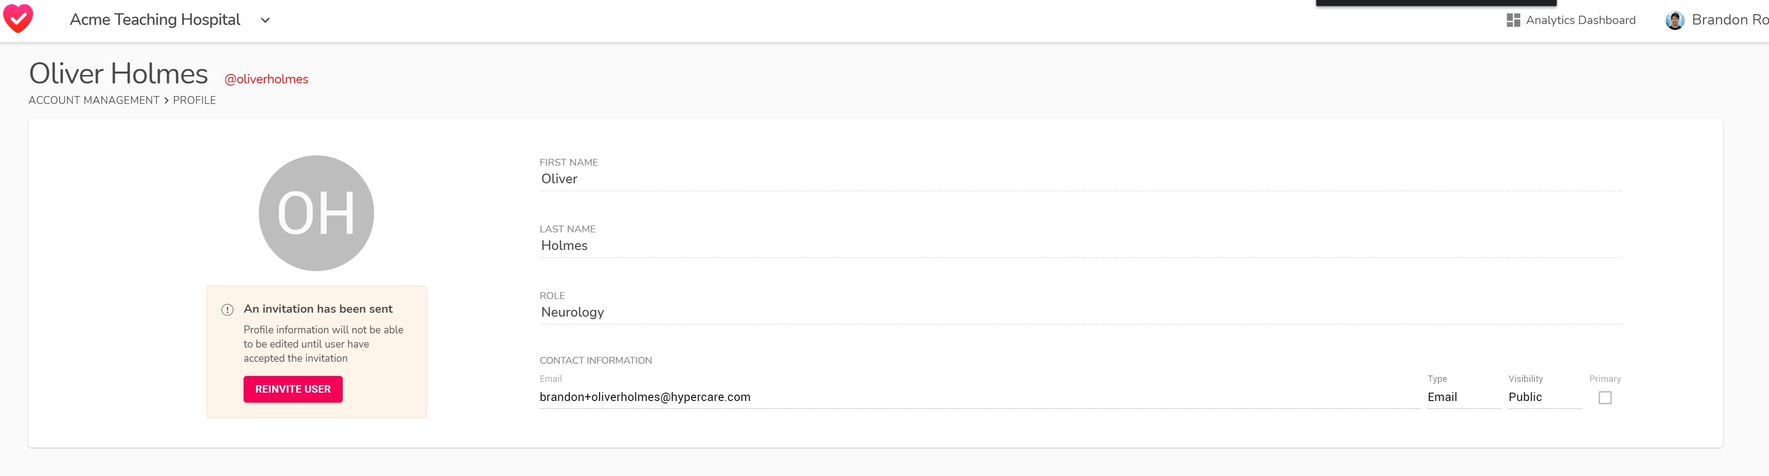1769x476 pixels.
Task: Click the Last Name field Holmes
Action: click(x=1080, y=245)
